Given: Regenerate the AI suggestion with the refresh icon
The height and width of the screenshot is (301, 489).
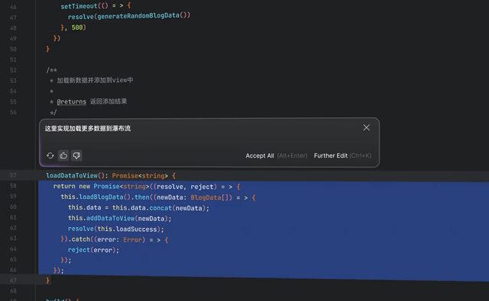Looking at the screenshot, I should click(x=50, y=155).
